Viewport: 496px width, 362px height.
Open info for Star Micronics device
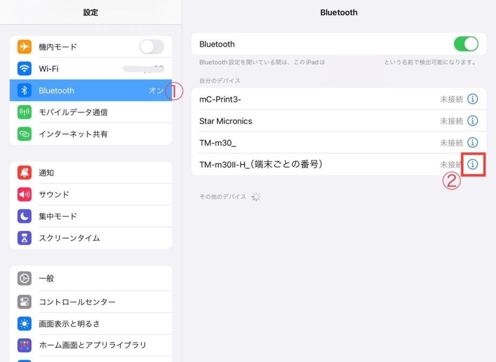tap(472, 121)
